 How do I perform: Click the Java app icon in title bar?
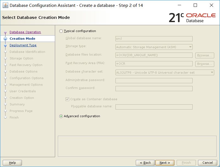(x=5, y=5)
